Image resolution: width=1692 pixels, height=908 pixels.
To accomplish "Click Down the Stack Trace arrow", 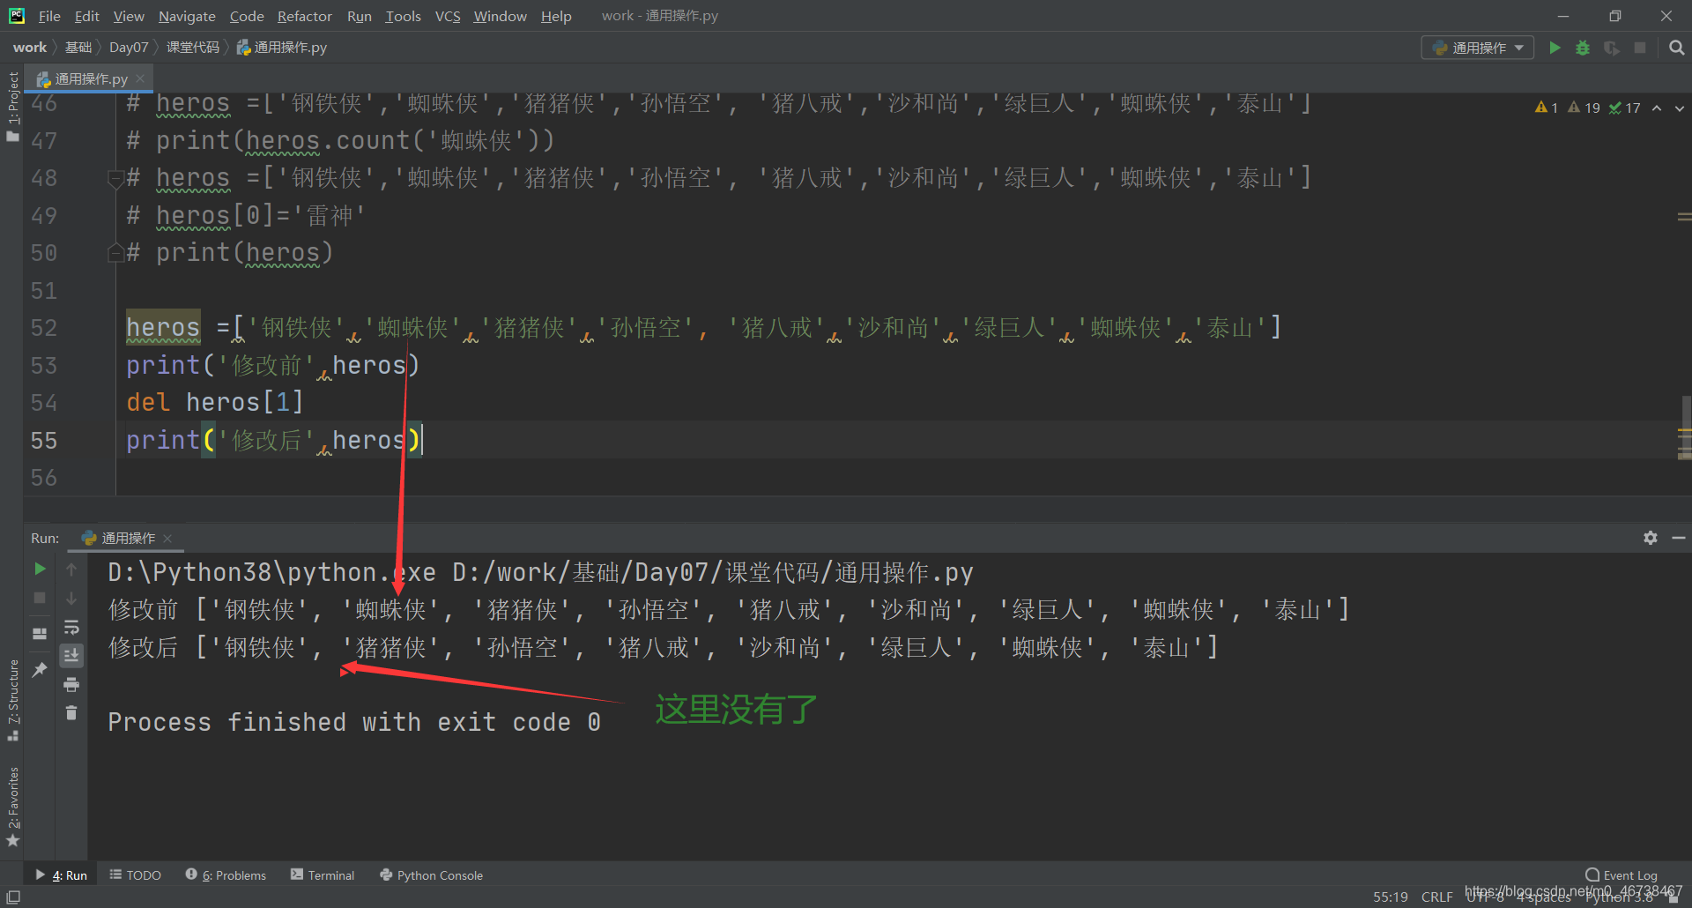I will tap(71, 598).
